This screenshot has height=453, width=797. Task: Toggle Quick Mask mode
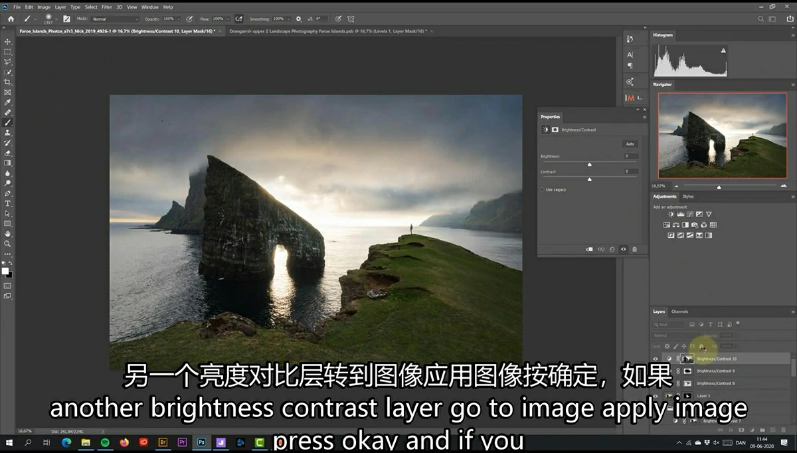8,286
